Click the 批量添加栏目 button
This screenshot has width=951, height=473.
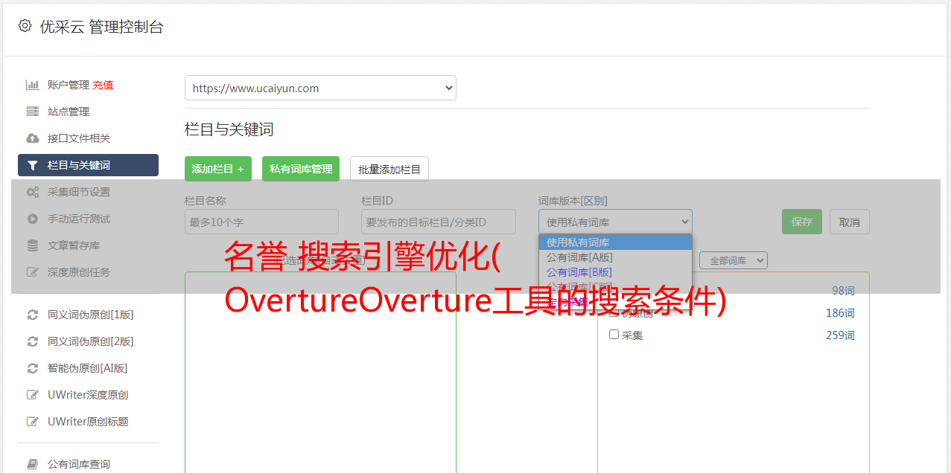click(x=389, y=169)
